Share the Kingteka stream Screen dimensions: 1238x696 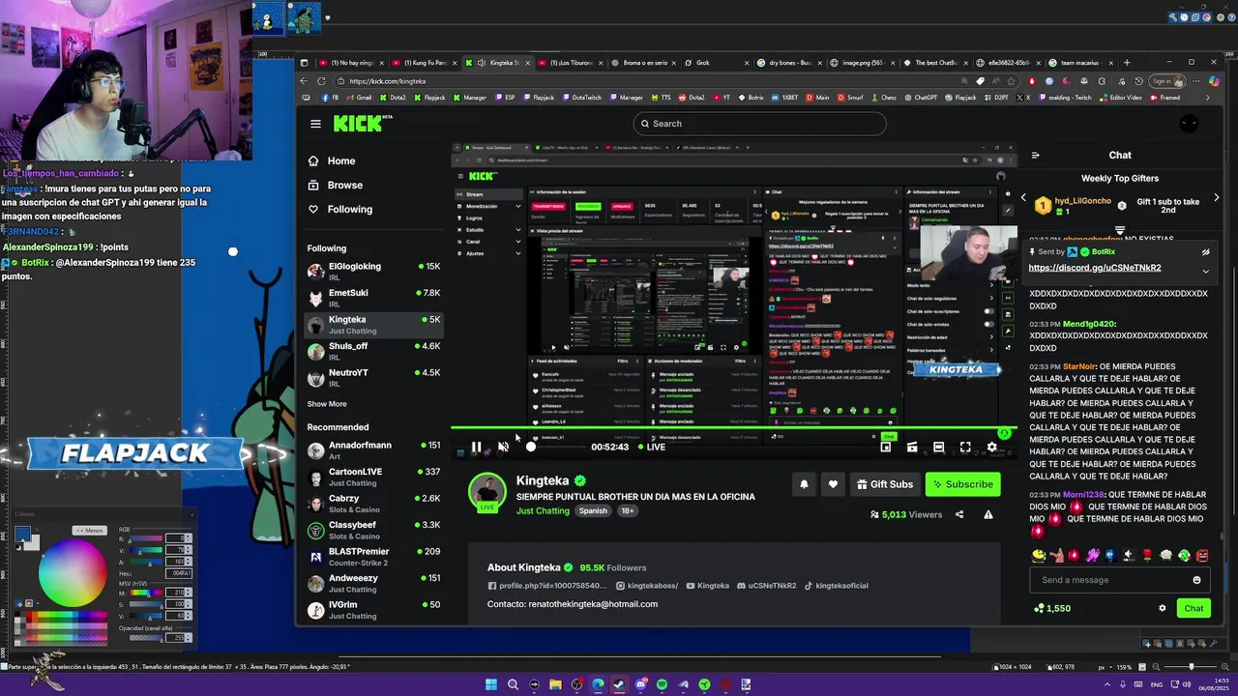click(959, 514)
